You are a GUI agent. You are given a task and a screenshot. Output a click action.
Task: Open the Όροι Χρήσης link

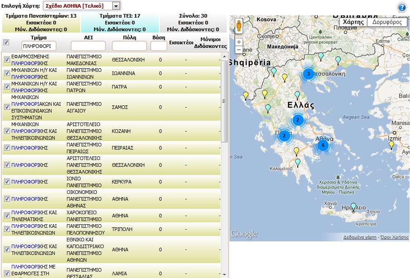(394, 237)
